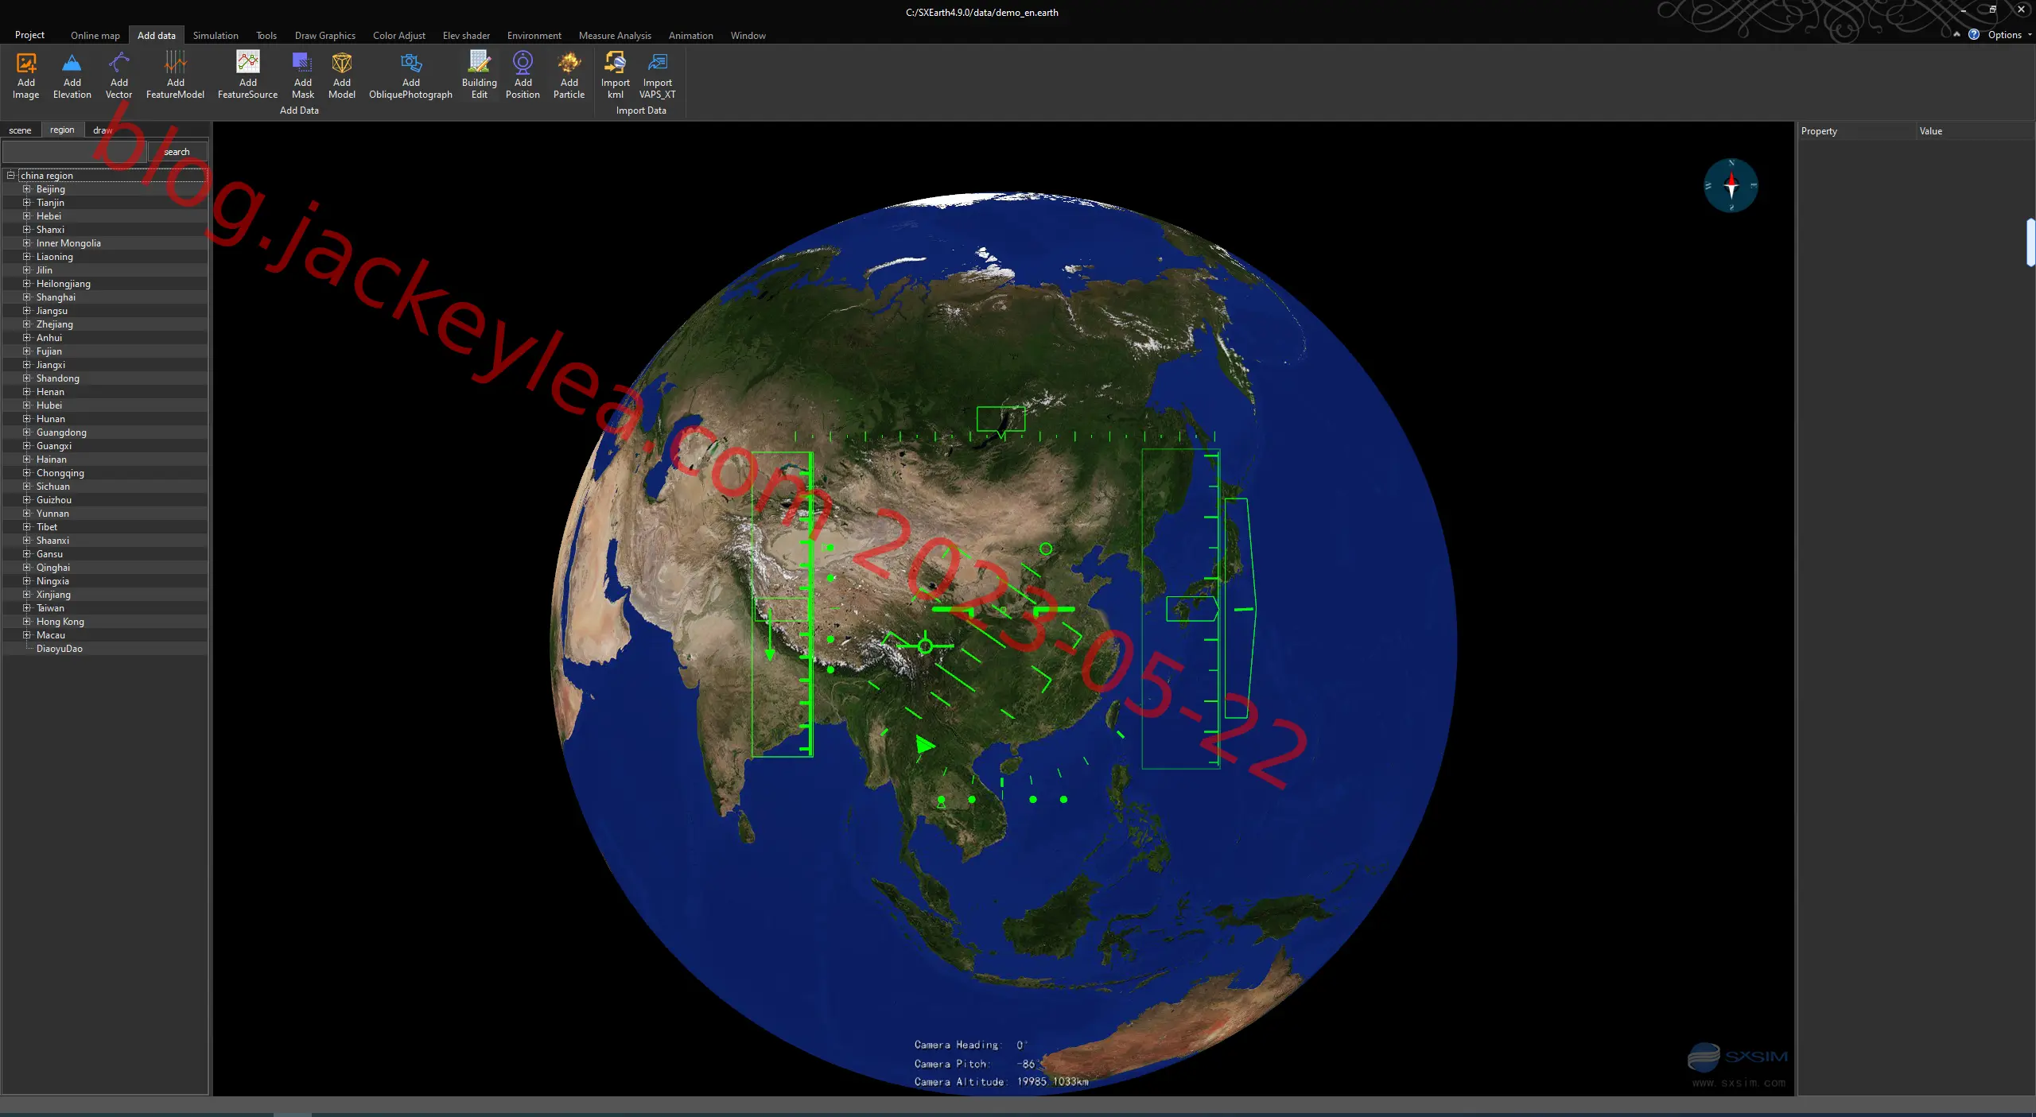2036x1117 pixels.
Task: Collapse the ribbon with the up arrow
Action: point(1956,34)
